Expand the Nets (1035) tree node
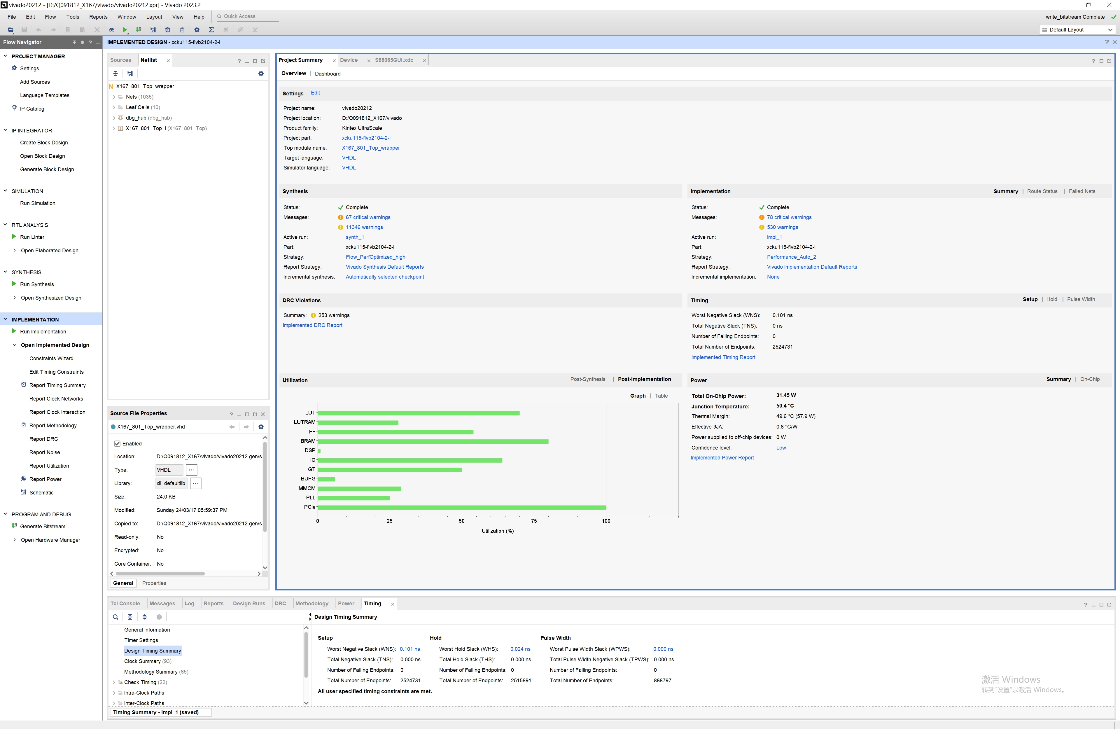Image resolution: width=1120 pixels, height=729 pixels. point(114,97)
